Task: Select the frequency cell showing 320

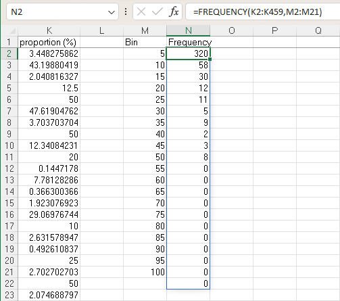Action: point(188,53)
